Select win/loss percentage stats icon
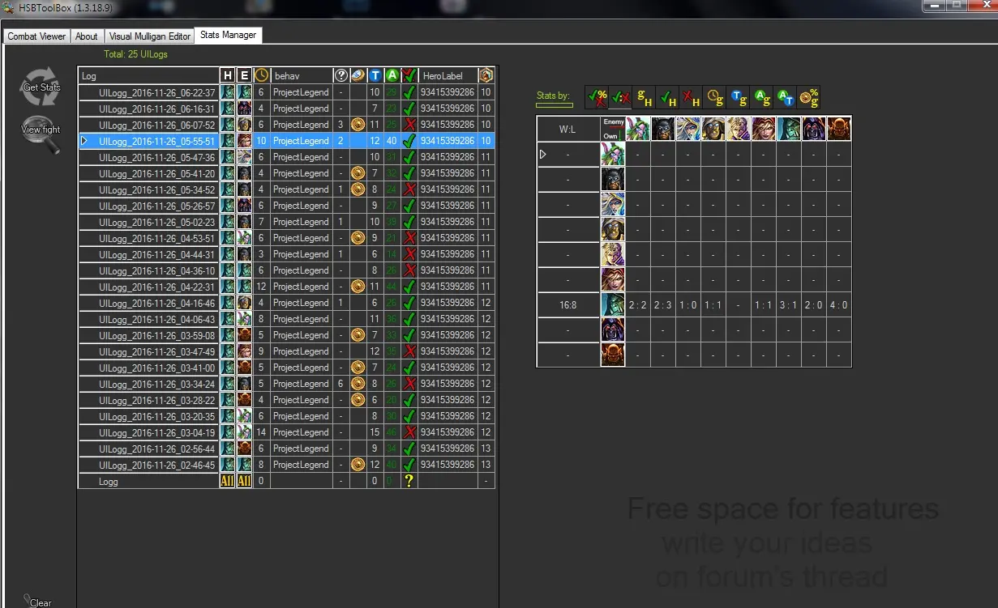The image size is (998, 608). coord(596,97)
